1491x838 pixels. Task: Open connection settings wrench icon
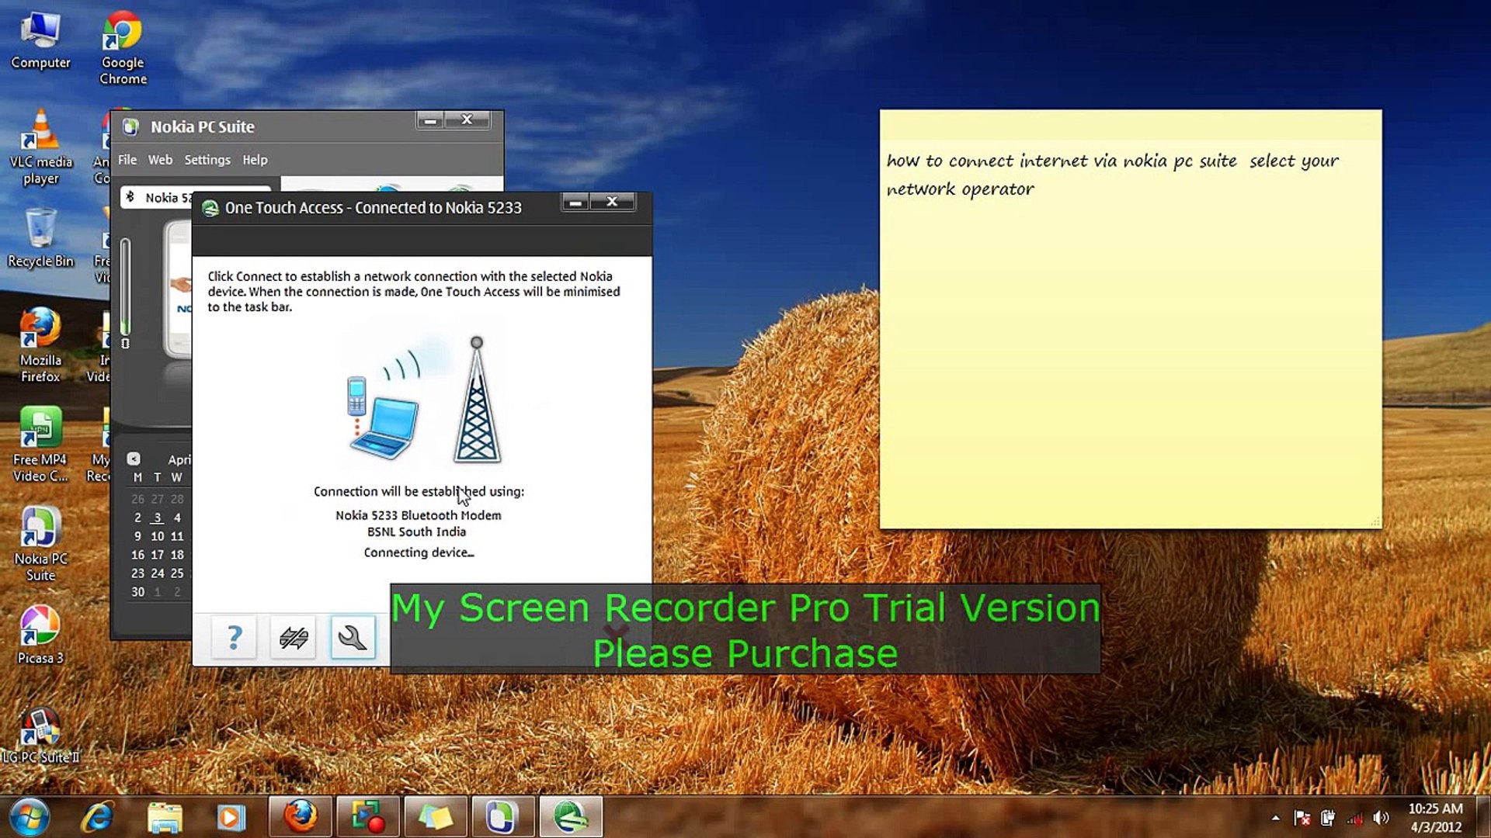(353, 638)
